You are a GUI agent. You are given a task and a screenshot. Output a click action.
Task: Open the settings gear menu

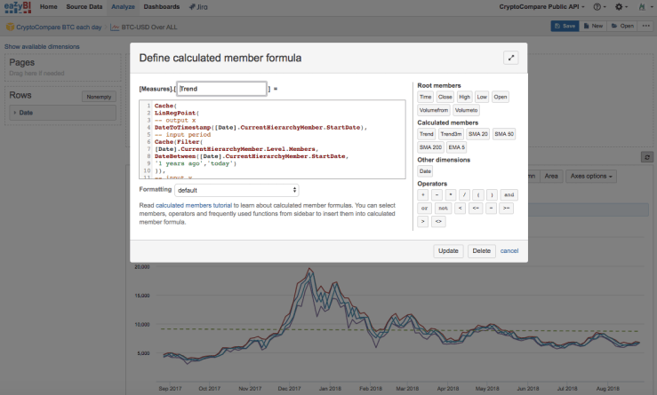619,7
